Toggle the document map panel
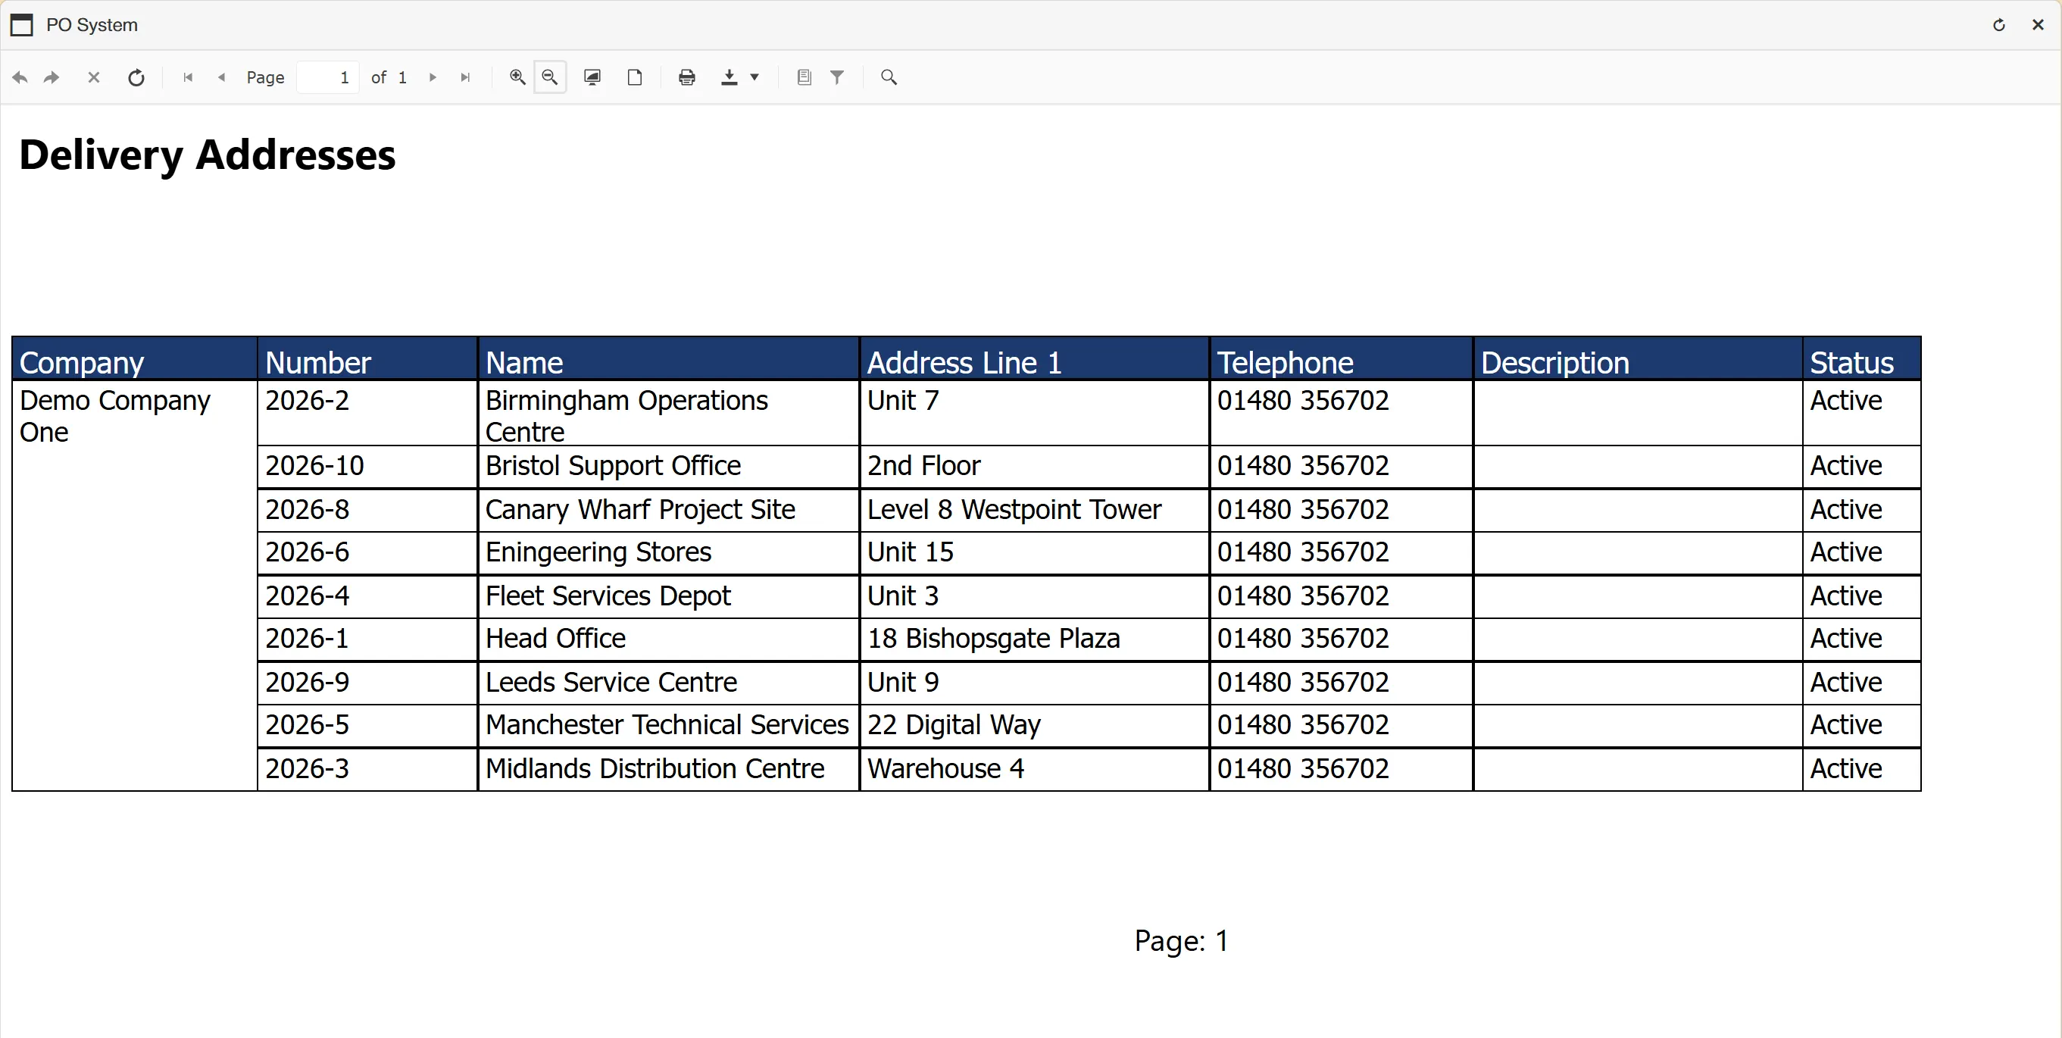 click(804, 77)
